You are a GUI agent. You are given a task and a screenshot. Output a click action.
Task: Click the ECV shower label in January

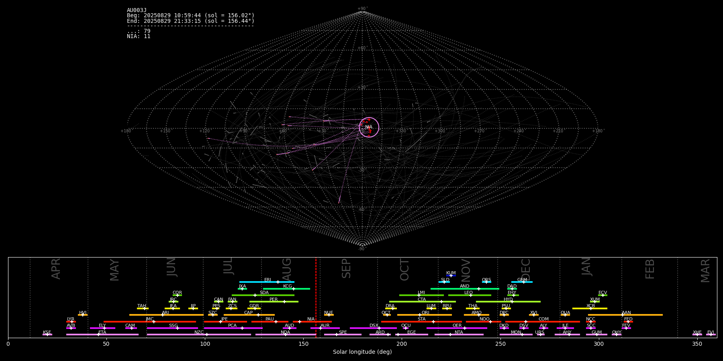(602, 293)
